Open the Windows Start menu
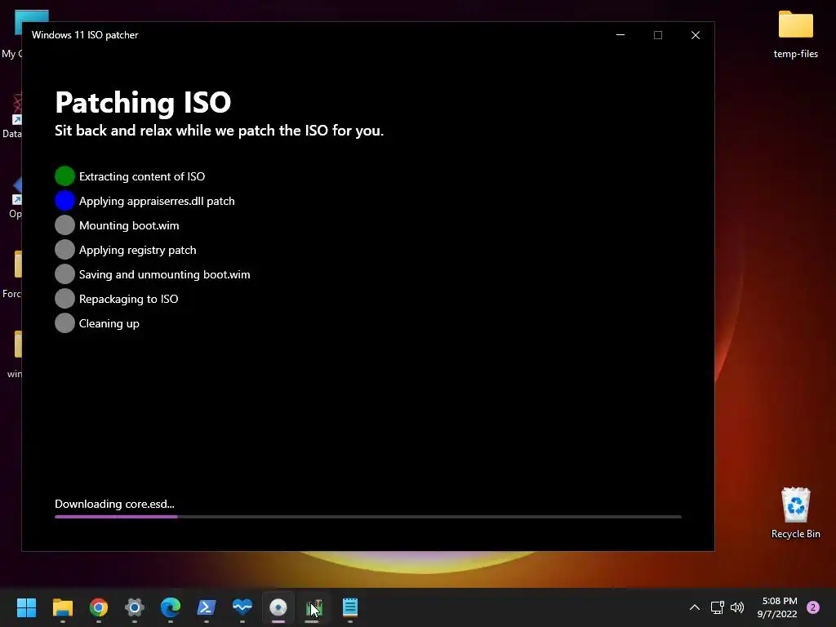 pyautogui.click(x=26, y=607)
